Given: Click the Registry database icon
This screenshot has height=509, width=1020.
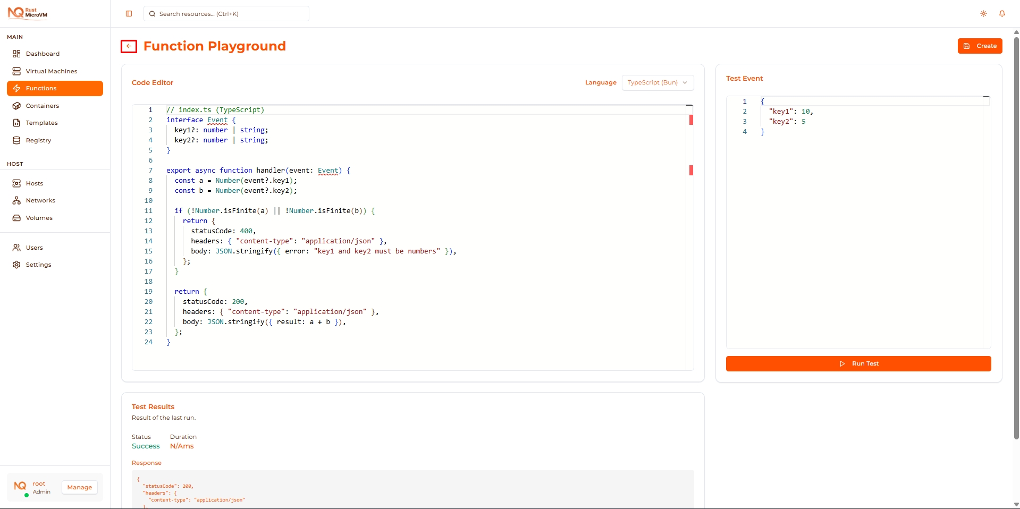Looking at the screenshot, I should coord(16,140).
